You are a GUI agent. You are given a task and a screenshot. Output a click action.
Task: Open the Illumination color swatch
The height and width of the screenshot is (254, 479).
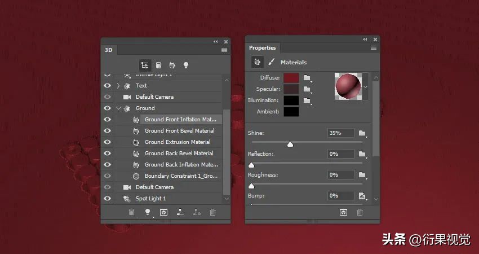point(291,100)
